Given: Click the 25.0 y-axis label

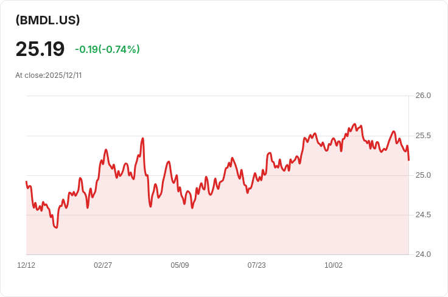Looking at the screenshot, I should tap(423, 175).
